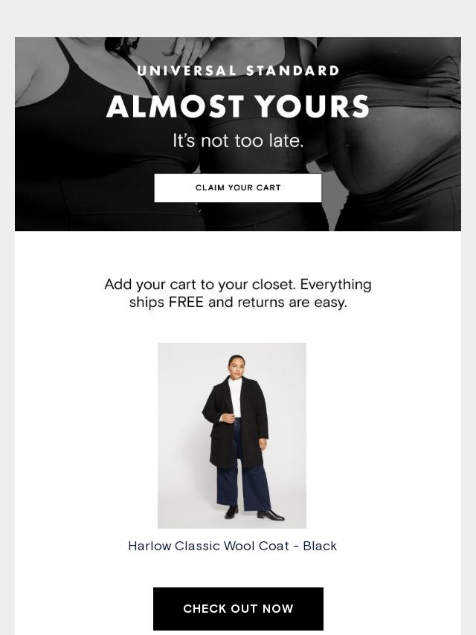
Task: Click the "returns are easy" text
Action: click(292, 302)
